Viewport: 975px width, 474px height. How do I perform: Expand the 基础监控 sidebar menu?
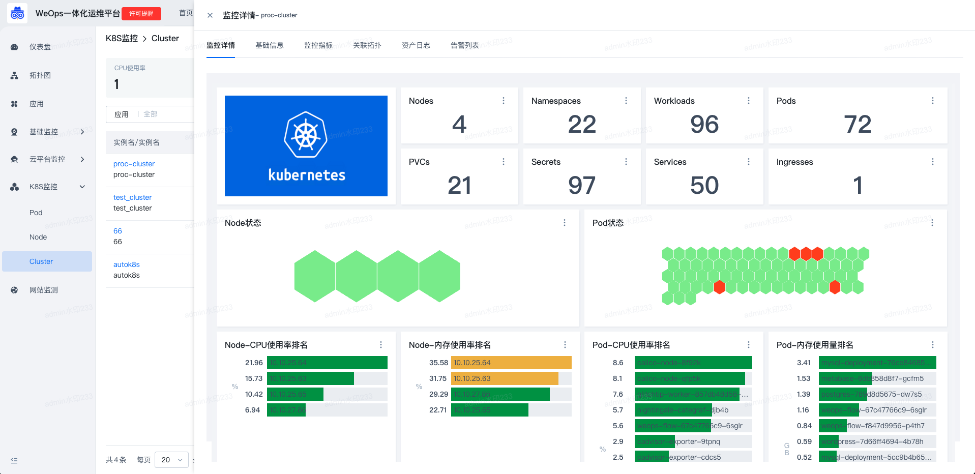point(82,132)
